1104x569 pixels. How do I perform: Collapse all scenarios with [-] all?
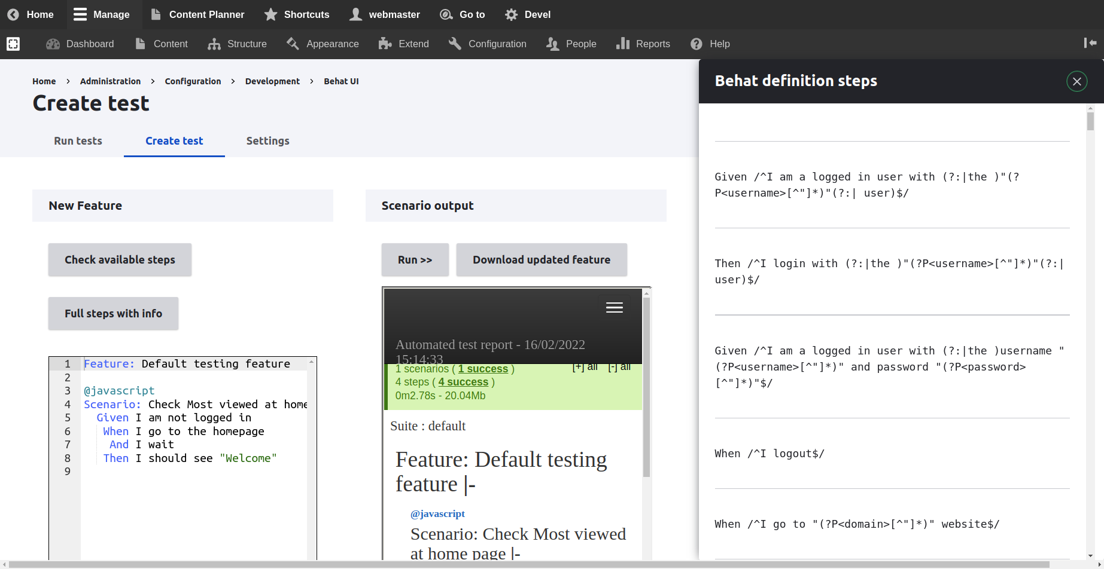[x=619, y=367]
